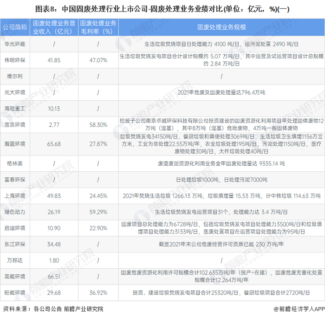The image size is (325, 318).
Task: Click 绿色动力 gross margin 59.29%
Action: tap(98, 212)
